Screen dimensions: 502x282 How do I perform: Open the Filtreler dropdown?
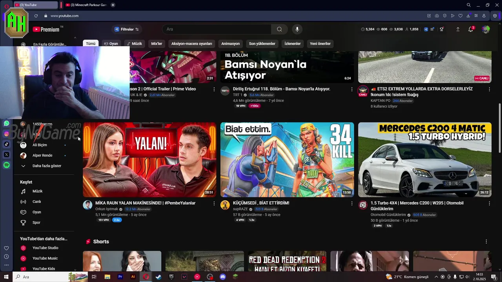click(x=127, y=29)
